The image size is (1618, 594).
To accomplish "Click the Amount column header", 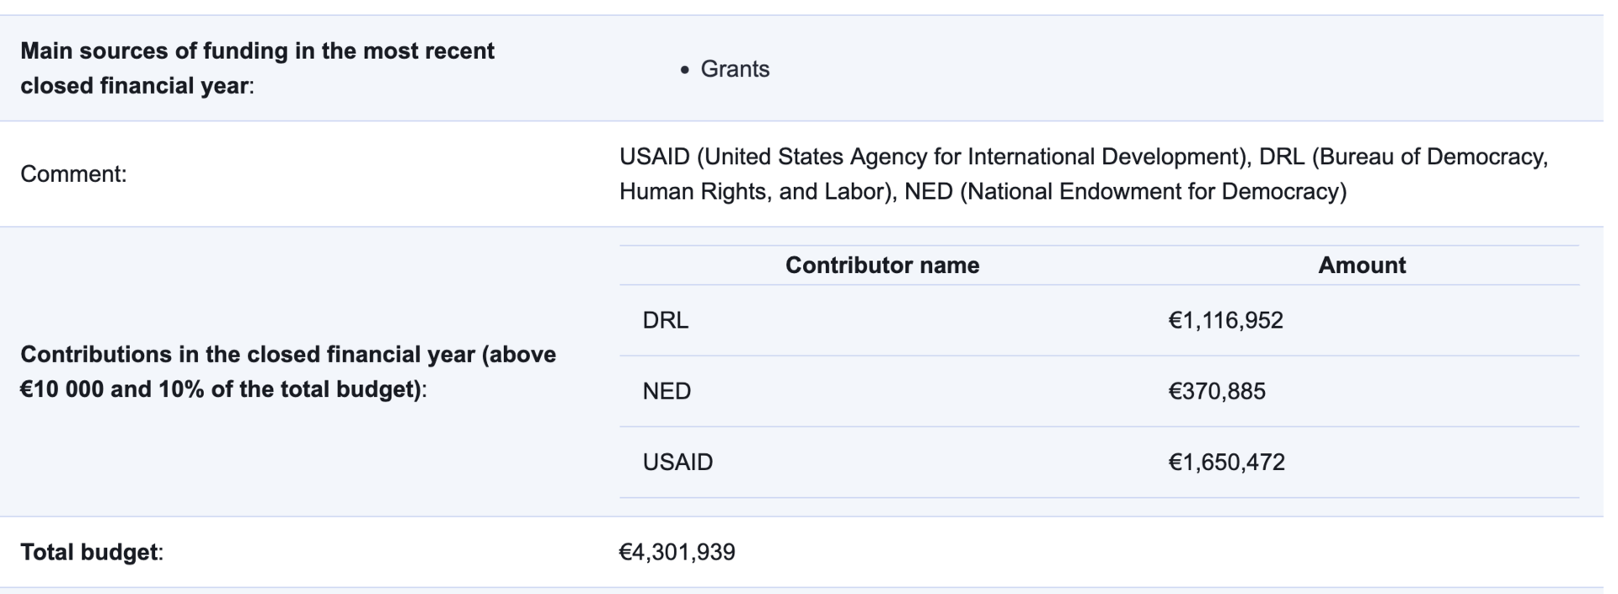I will (x=1362, y=265).
